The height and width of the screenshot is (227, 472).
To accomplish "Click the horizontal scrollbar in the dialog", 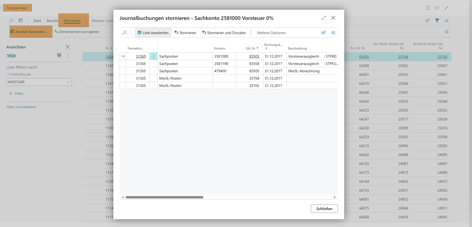I will pyautogui.click(x=164, y=197).
